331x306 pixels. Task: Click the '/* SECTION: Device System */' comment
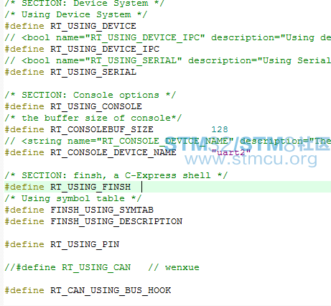pos(85,4)
